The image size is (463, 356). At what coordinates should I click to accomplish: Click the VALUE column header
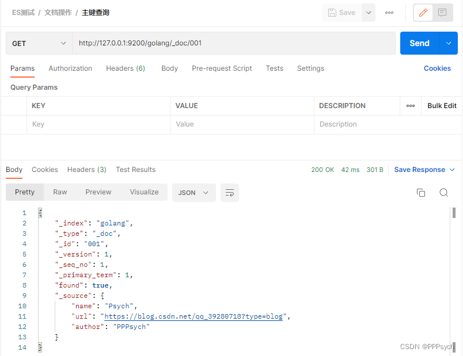(187, 106)
